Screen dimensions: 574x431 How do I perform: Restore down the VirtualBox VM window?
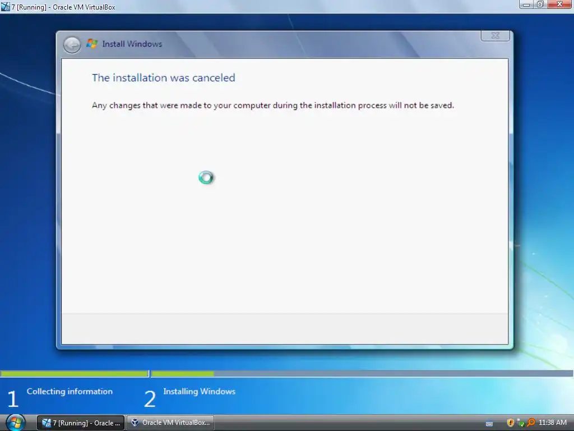(540, 4)
